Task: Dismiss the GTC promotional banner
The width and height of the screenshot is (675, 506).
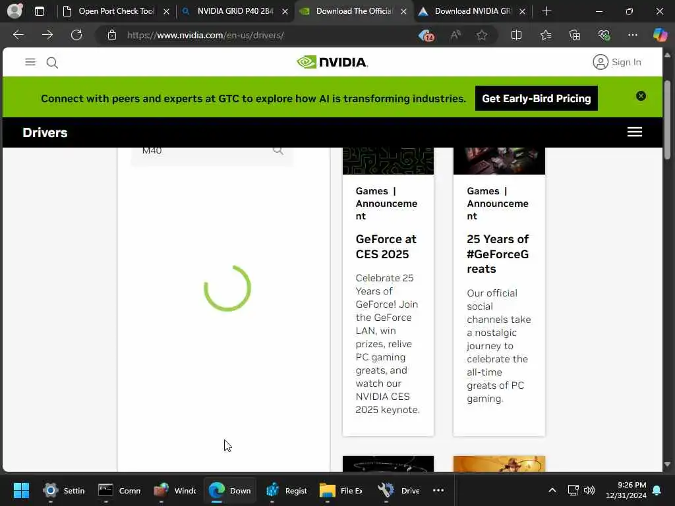Action: (x=641, y=96)
